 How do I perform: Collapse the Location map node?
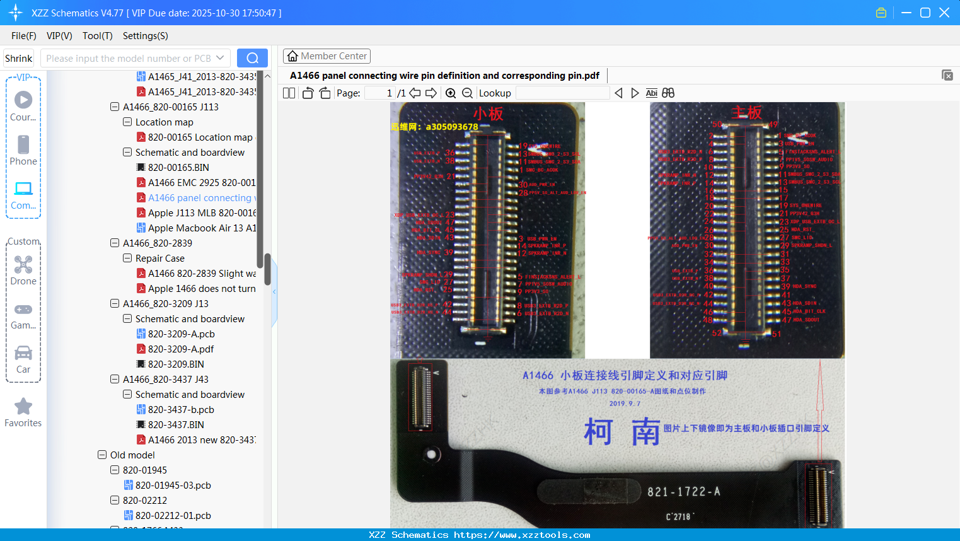(x=127, y=122)
